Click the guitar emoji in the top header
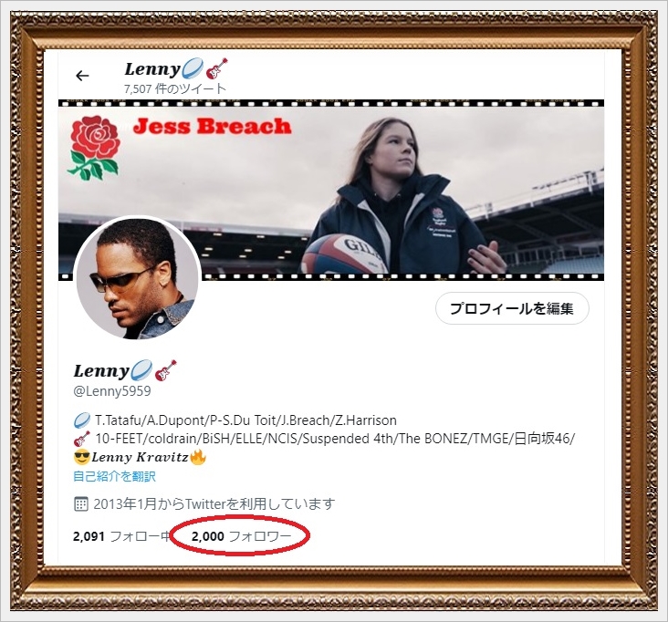The height and width of the screenshot is (622, 668). 216,68
